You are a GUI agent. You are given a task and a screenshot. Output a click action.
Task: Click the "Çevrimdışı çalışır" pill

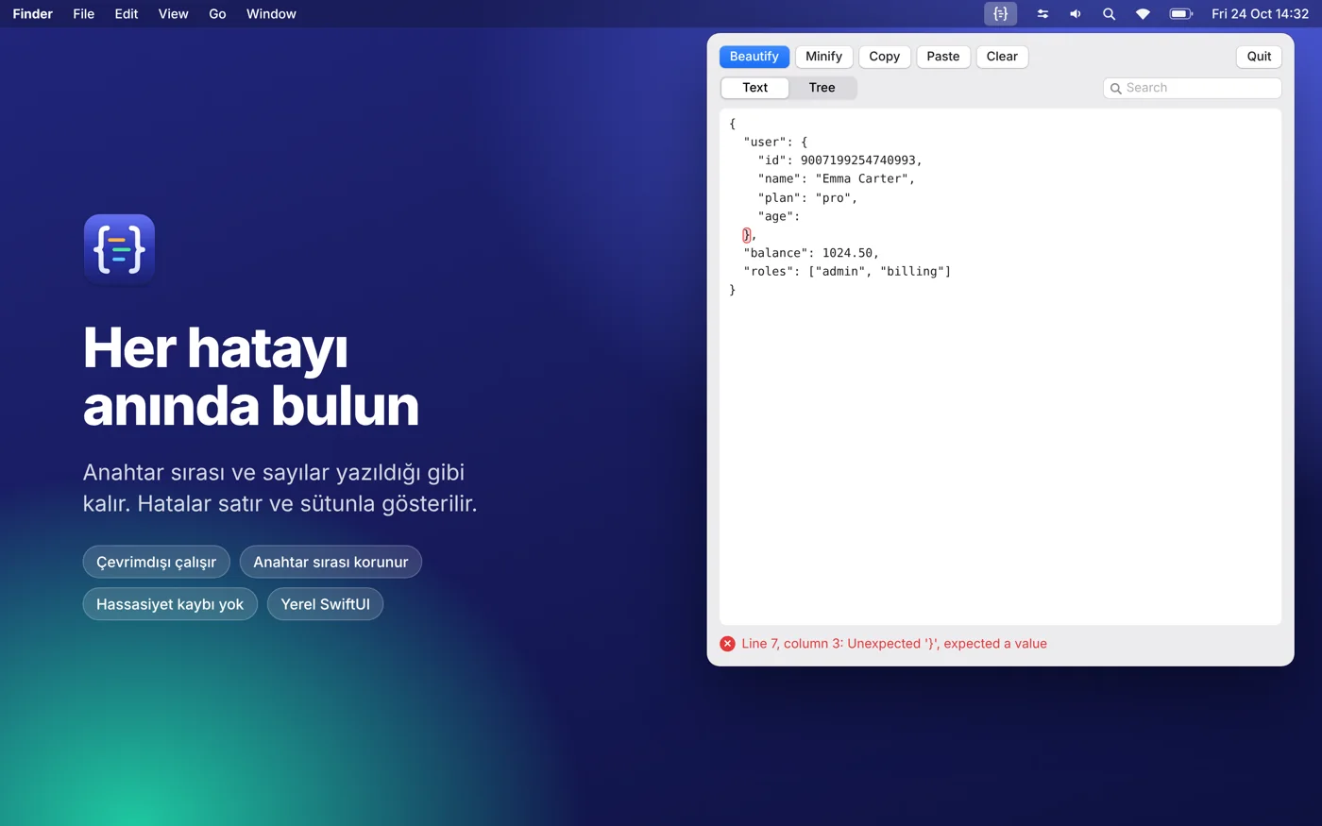coord(157,562)
